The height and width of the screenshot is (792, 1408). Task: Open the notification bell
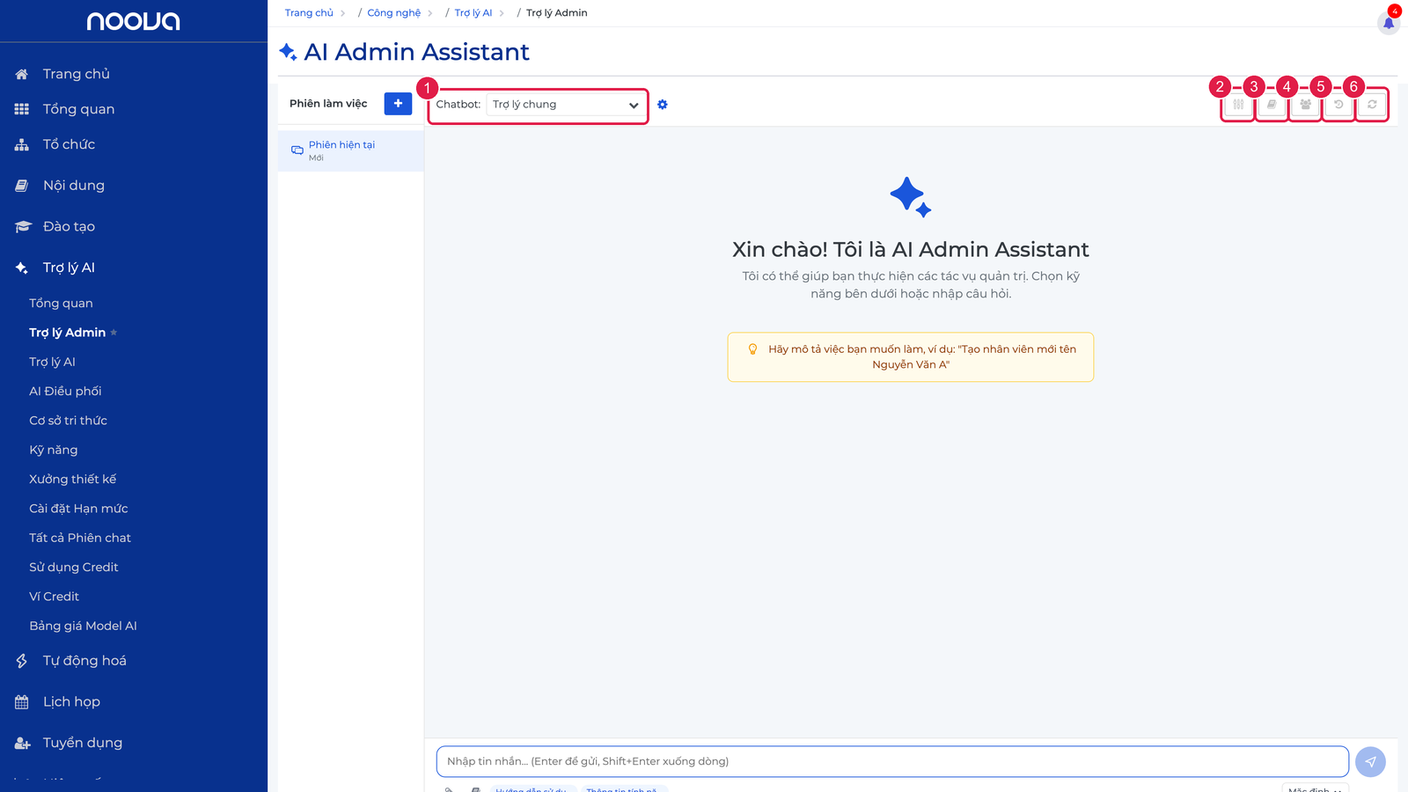(x=1389, y=23)
